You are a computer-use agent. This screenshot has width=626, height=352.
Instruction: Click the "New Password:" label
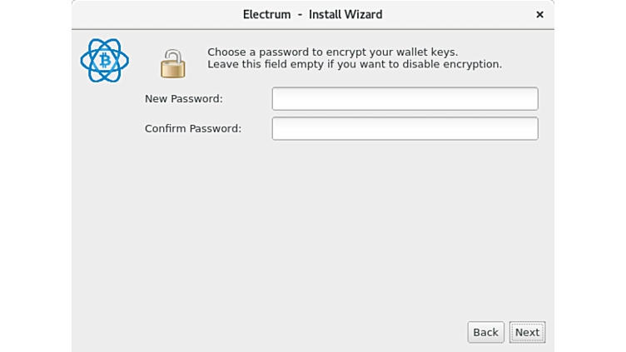[183, 99]
